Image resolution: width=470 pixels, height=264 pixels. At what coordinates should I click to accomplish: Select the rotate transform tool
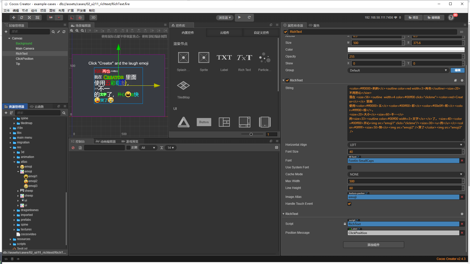point(22,18)
